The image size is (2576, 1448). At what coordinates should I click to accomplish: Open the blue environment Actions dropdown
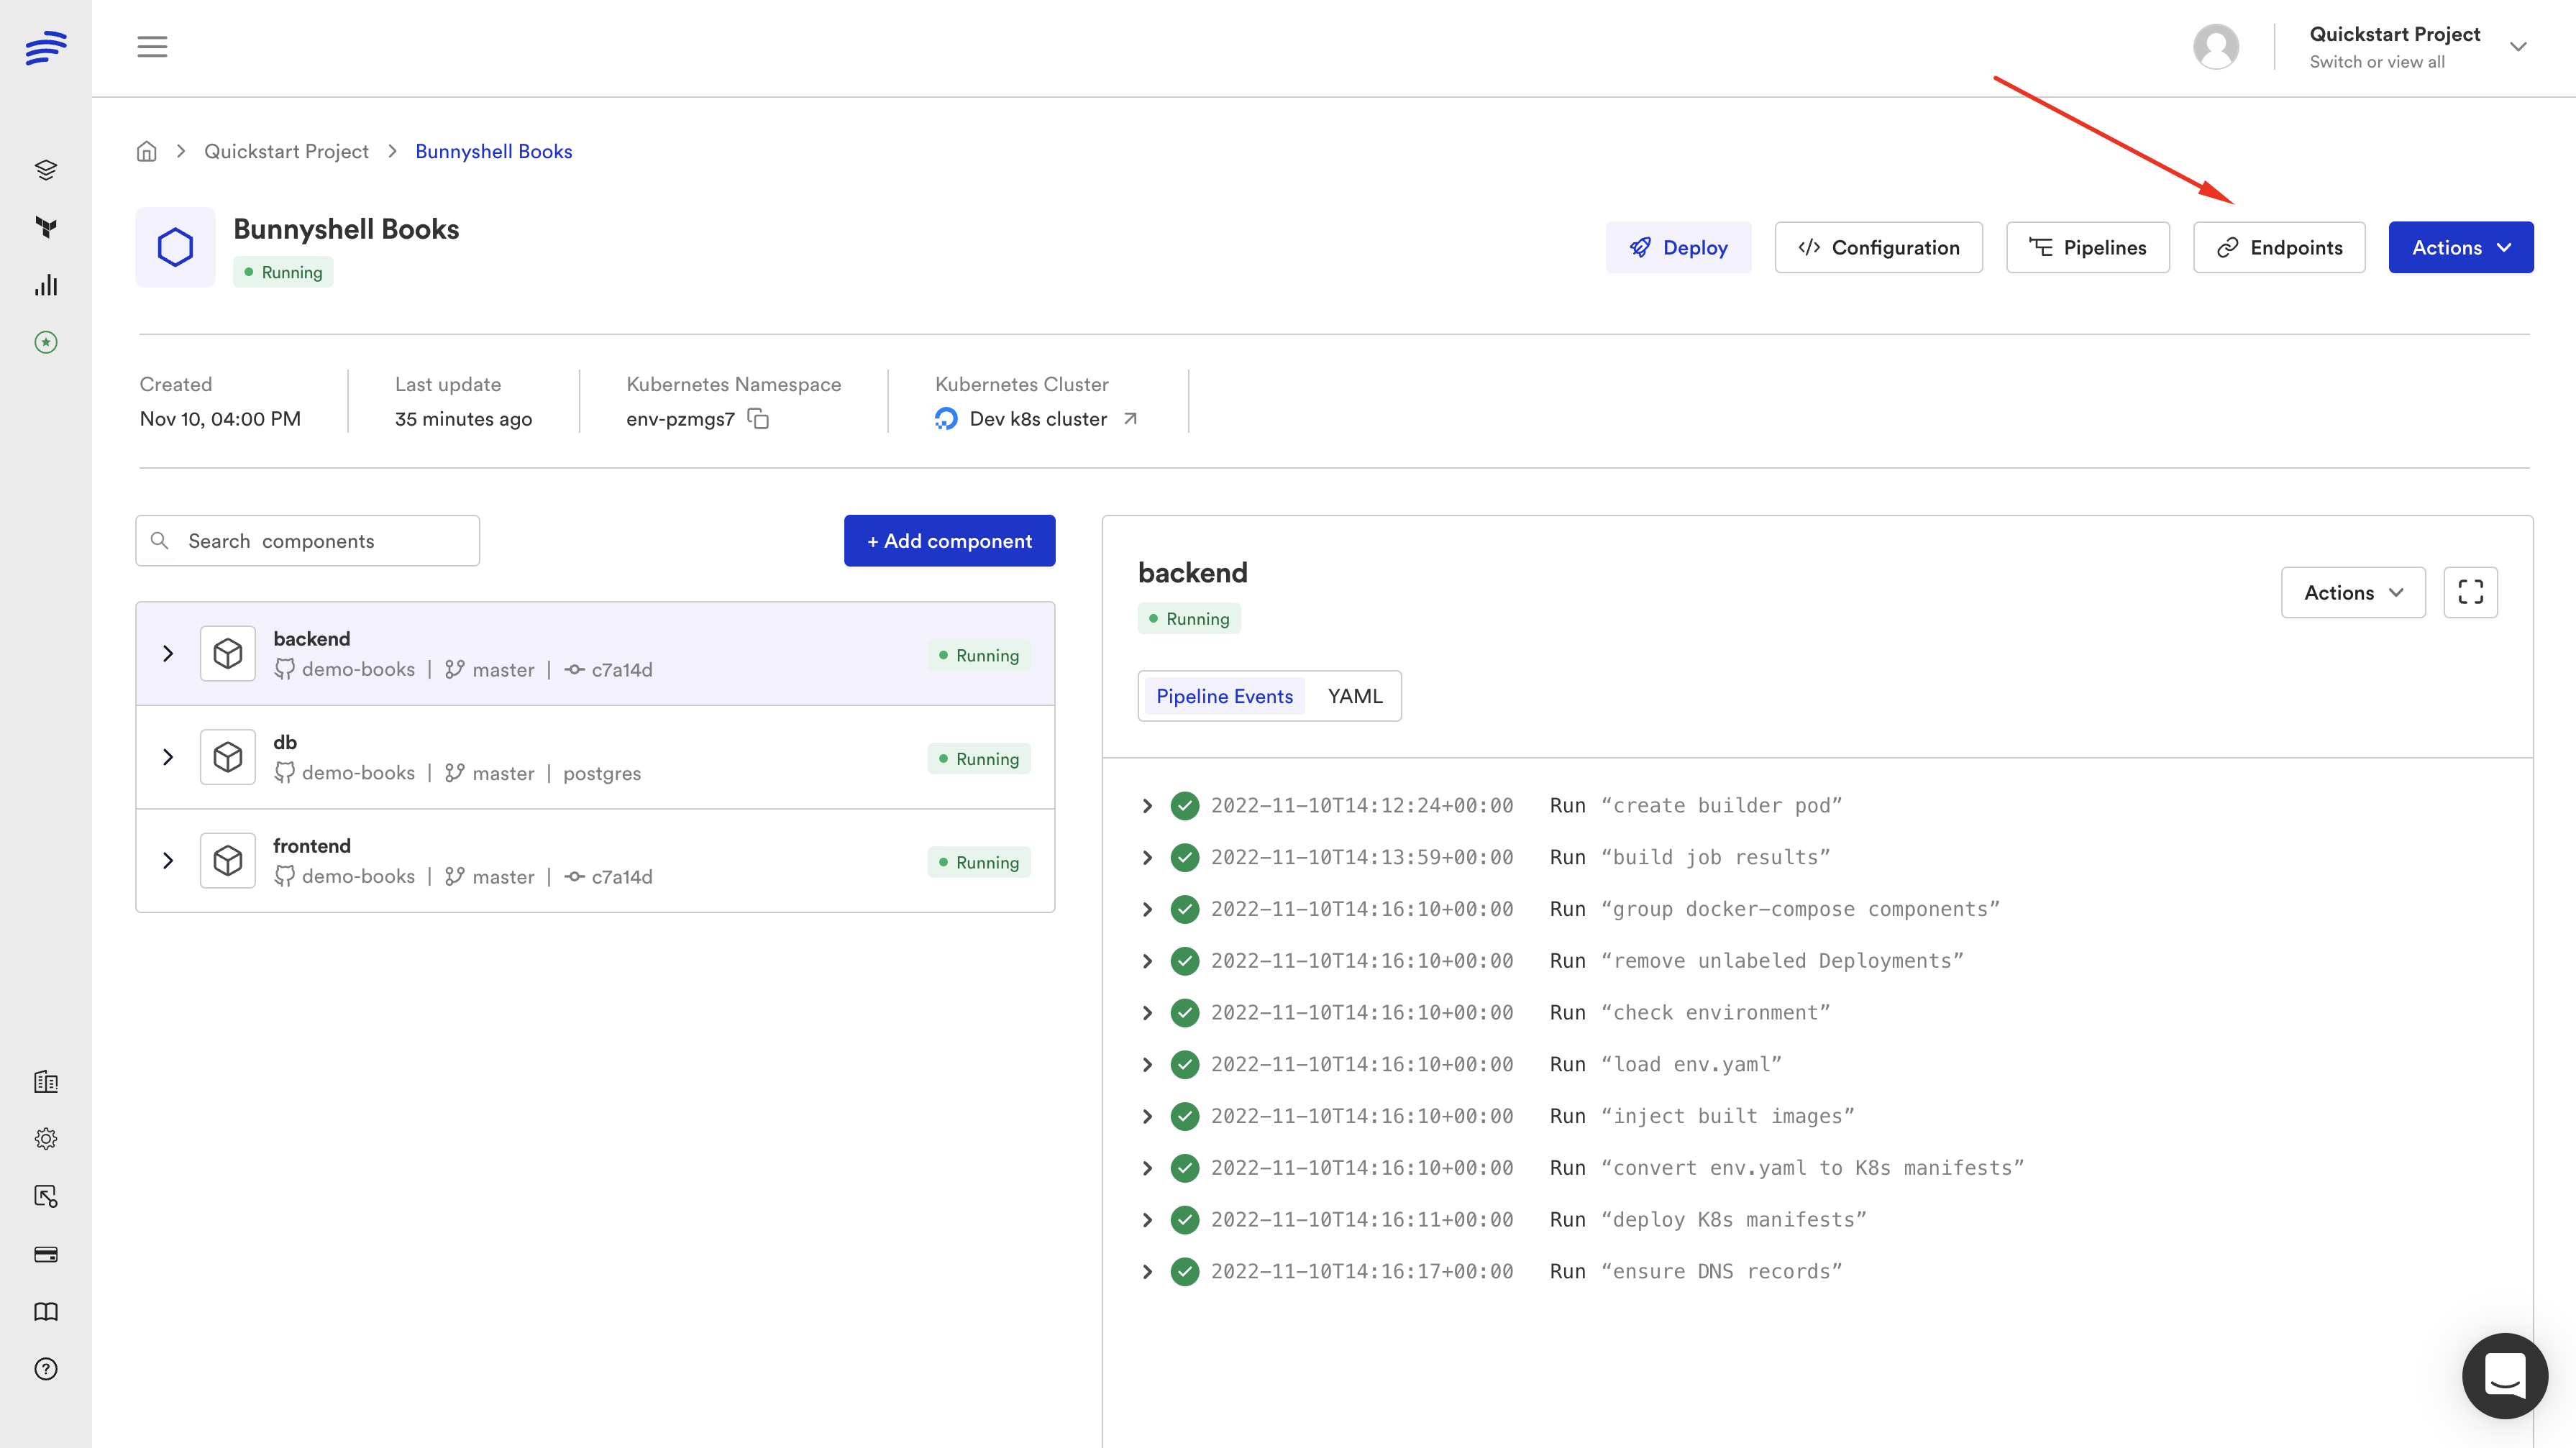[x=2460, y=247]
